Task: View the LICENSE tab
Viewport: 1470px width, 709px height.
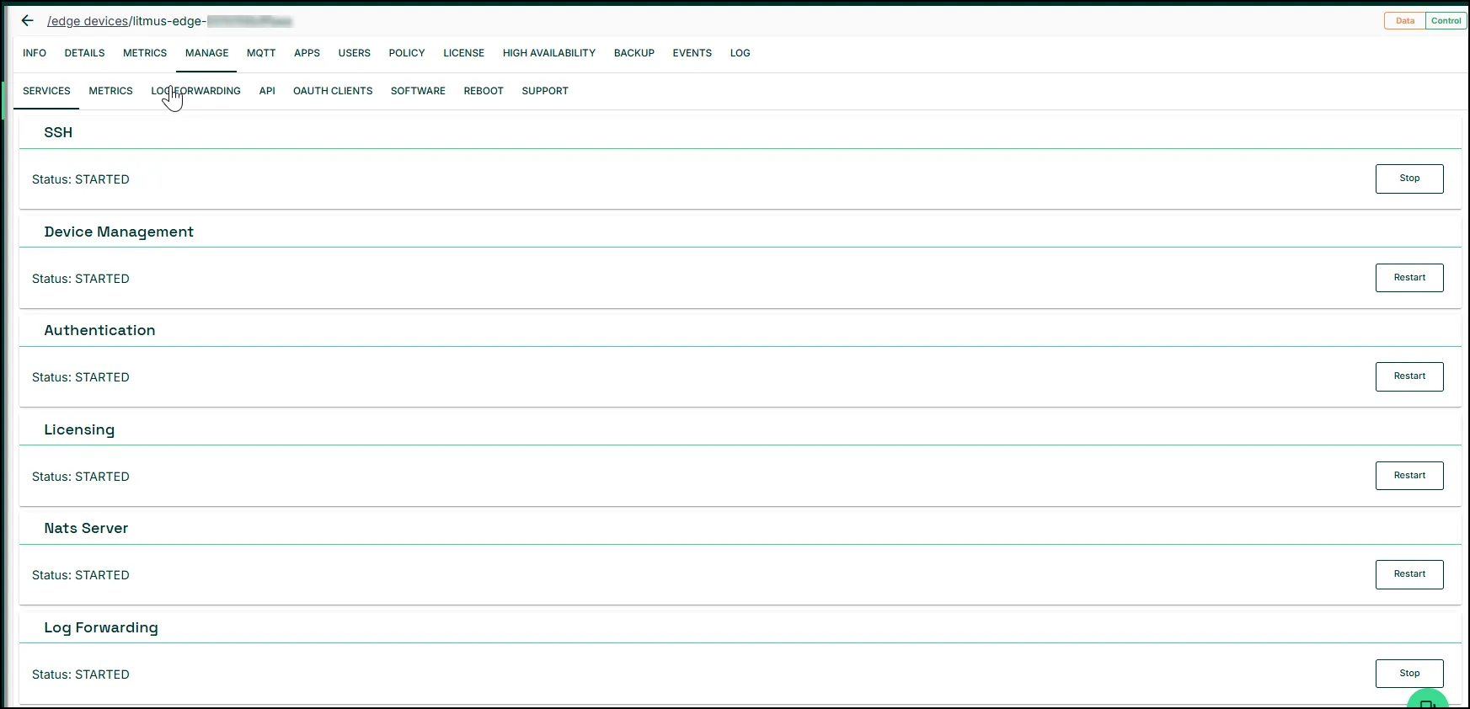Action: click(x=464, y=53)
